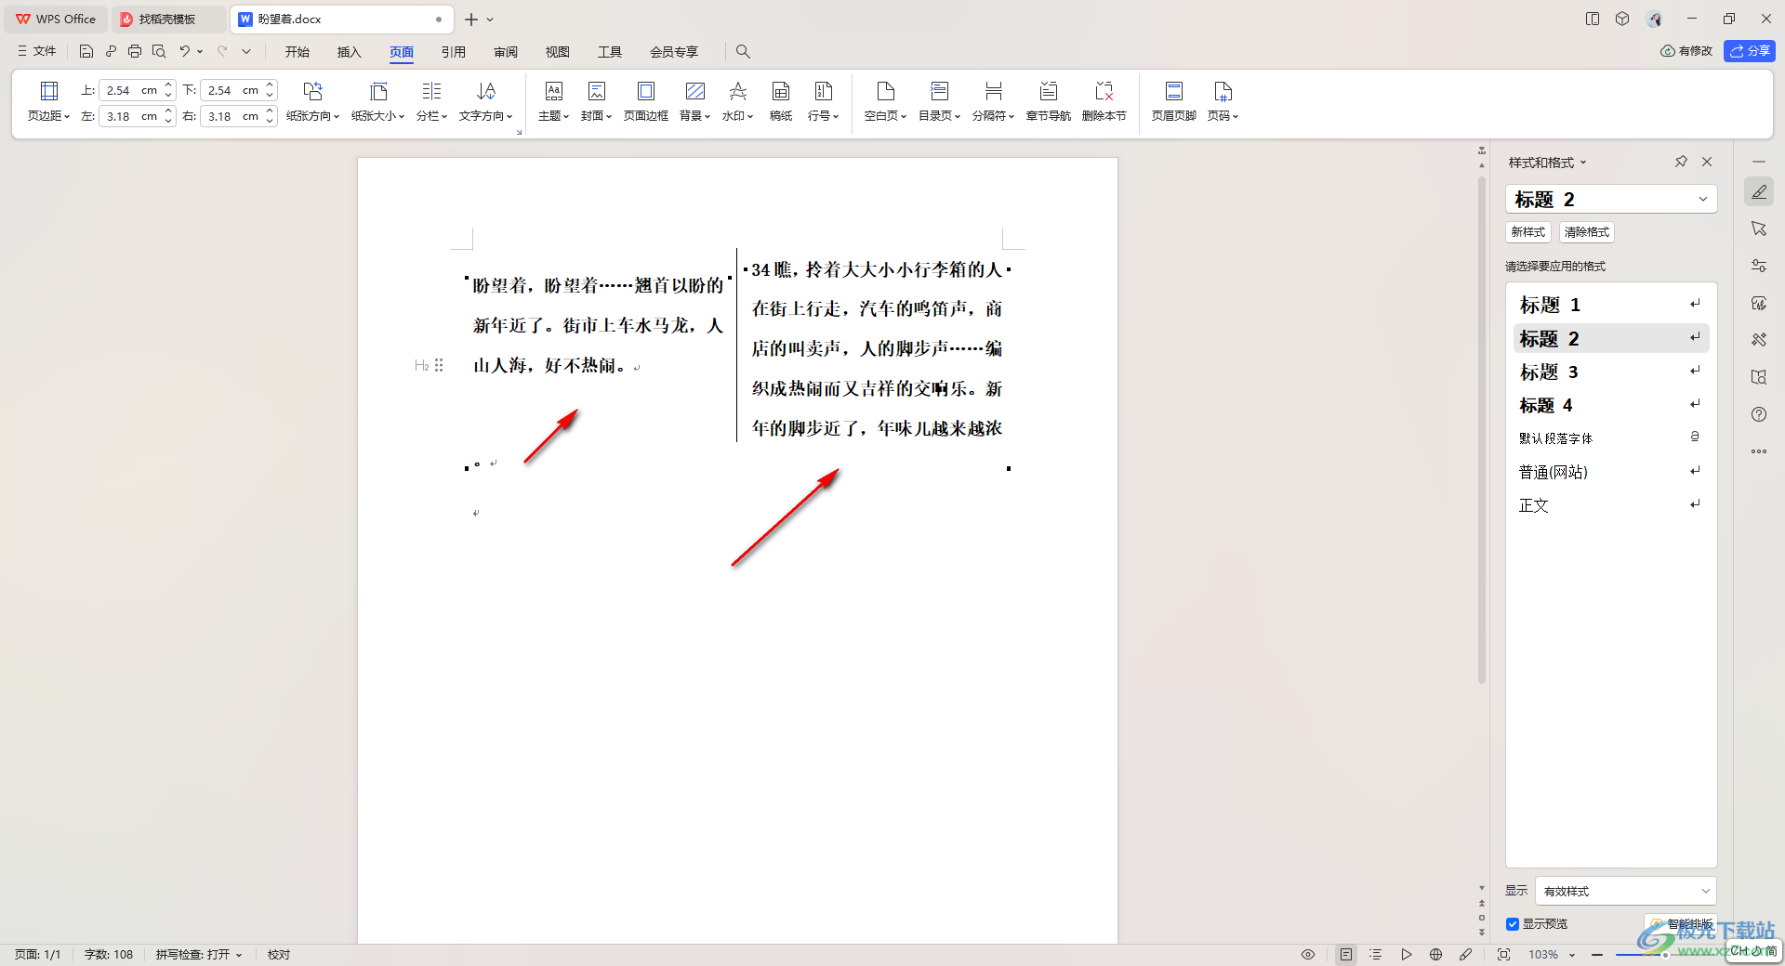The width and height of the screenshot is (1785, 966).
Task: Open the search magnifier in ribbon
Action: tap(743, 51)
